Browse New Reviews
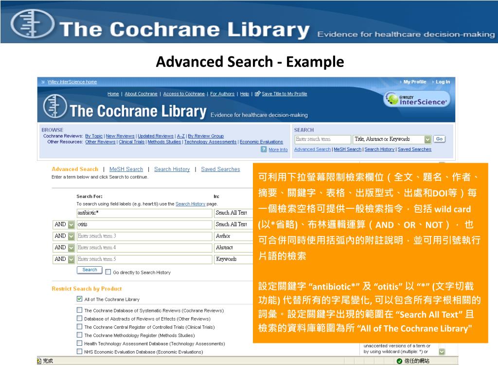Viewport: 498px width, 373px height. (x=120, y=136)
